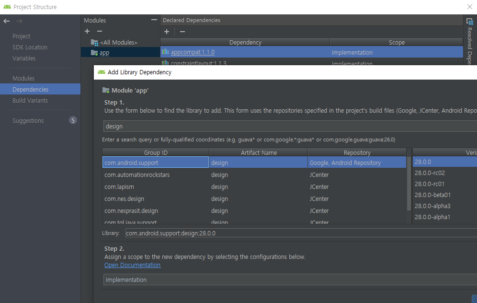Sort by the Repository column header
This screenshot has width=477, height=303.
[357, 152]
